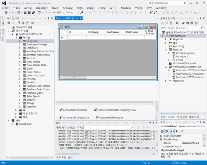Click the Alphabetical sort icon in Properties panel

166,131
